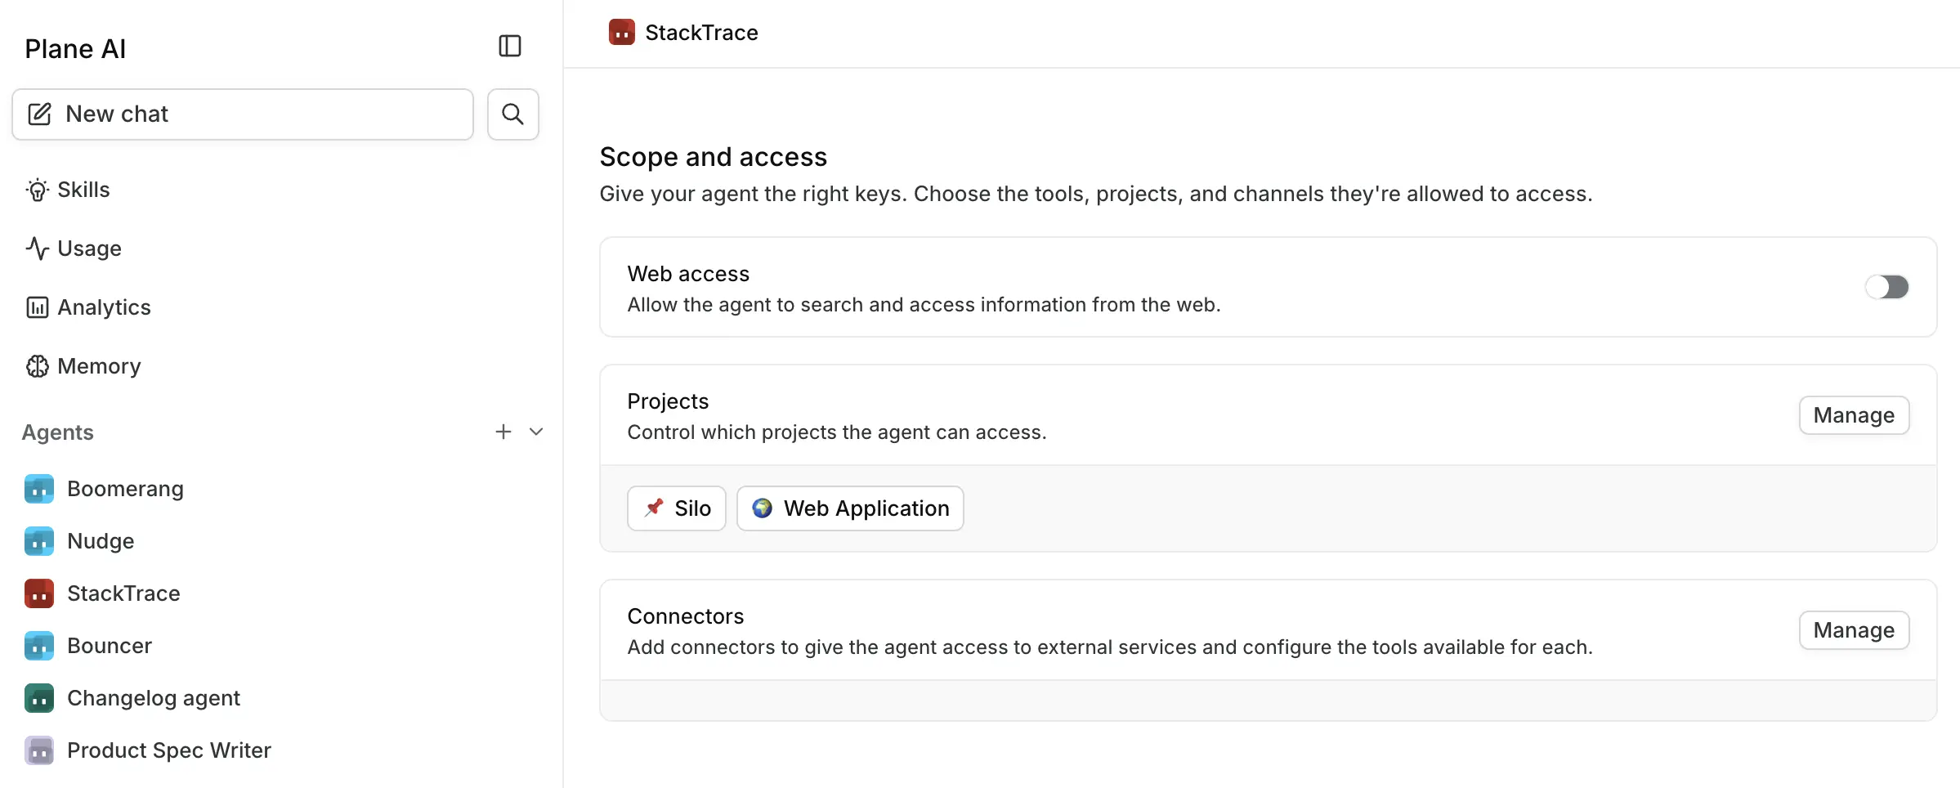Click the StackTrace title in header
The width and height of the screenshot is (1960, 788).
click(702, 33)
